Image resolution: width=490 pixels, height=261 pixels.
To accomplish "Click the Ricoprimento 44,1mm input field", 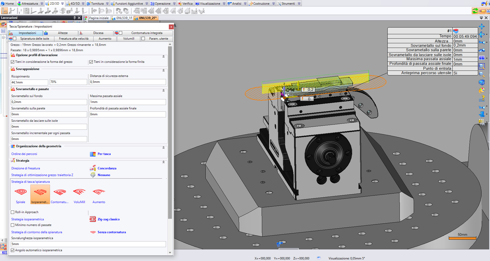I will point(29,82).
